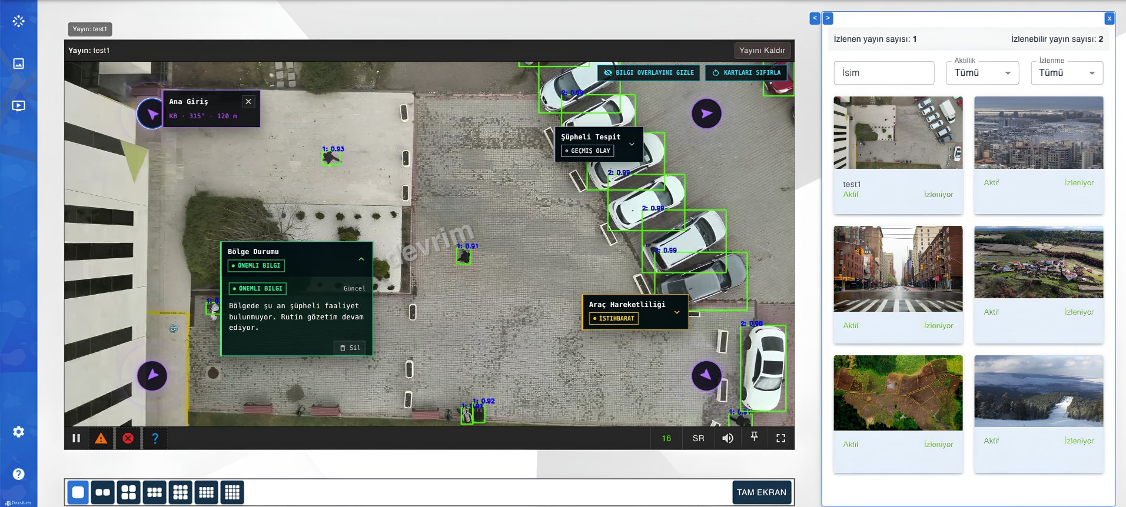Viewport: 1126px width, 507px height.
Task: Select the single-stream layout
Action: click(78, 492)
